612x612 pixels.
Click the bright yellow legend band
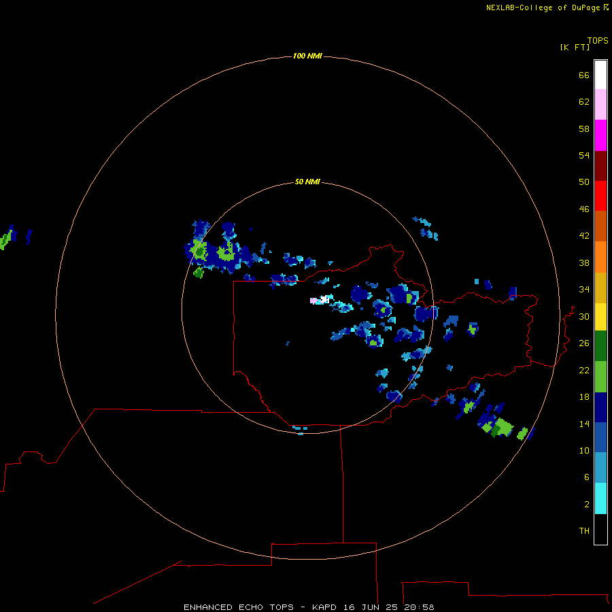[x=600, y=316]
